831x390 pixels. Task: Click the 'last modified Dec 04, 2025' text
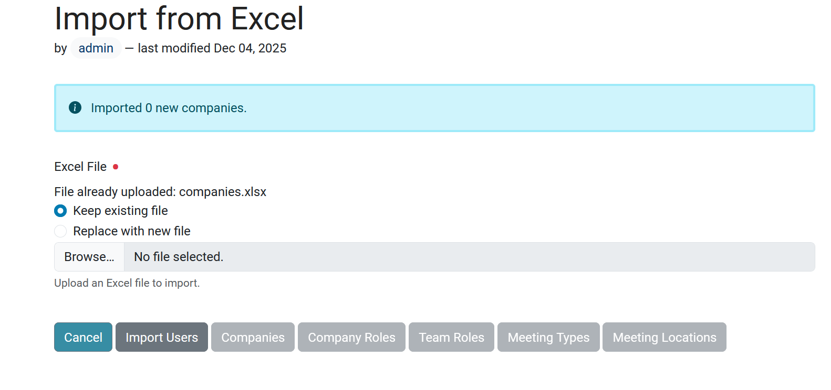pos(212,48)
